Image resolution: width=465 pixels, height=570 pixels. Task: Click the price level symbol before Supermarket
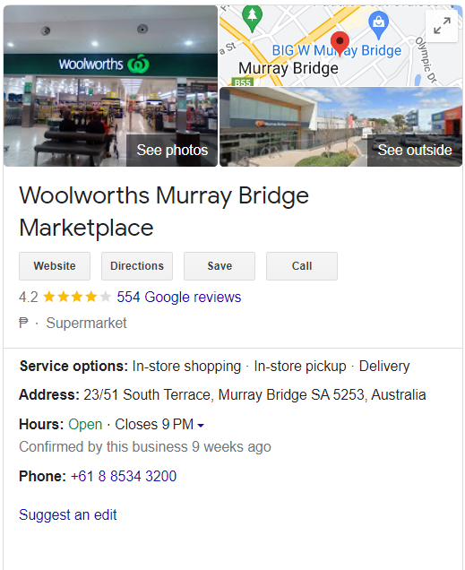23,323
